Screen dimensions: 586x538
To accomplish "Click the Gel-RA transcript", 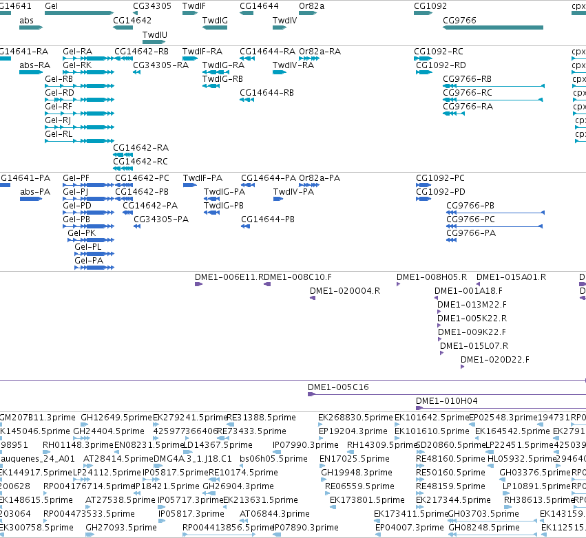I will pos(89,58).
